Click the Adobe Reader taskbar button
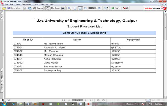The width and height of the screenshot is (167, 106). pyautogui.click(x=88, y=104)
